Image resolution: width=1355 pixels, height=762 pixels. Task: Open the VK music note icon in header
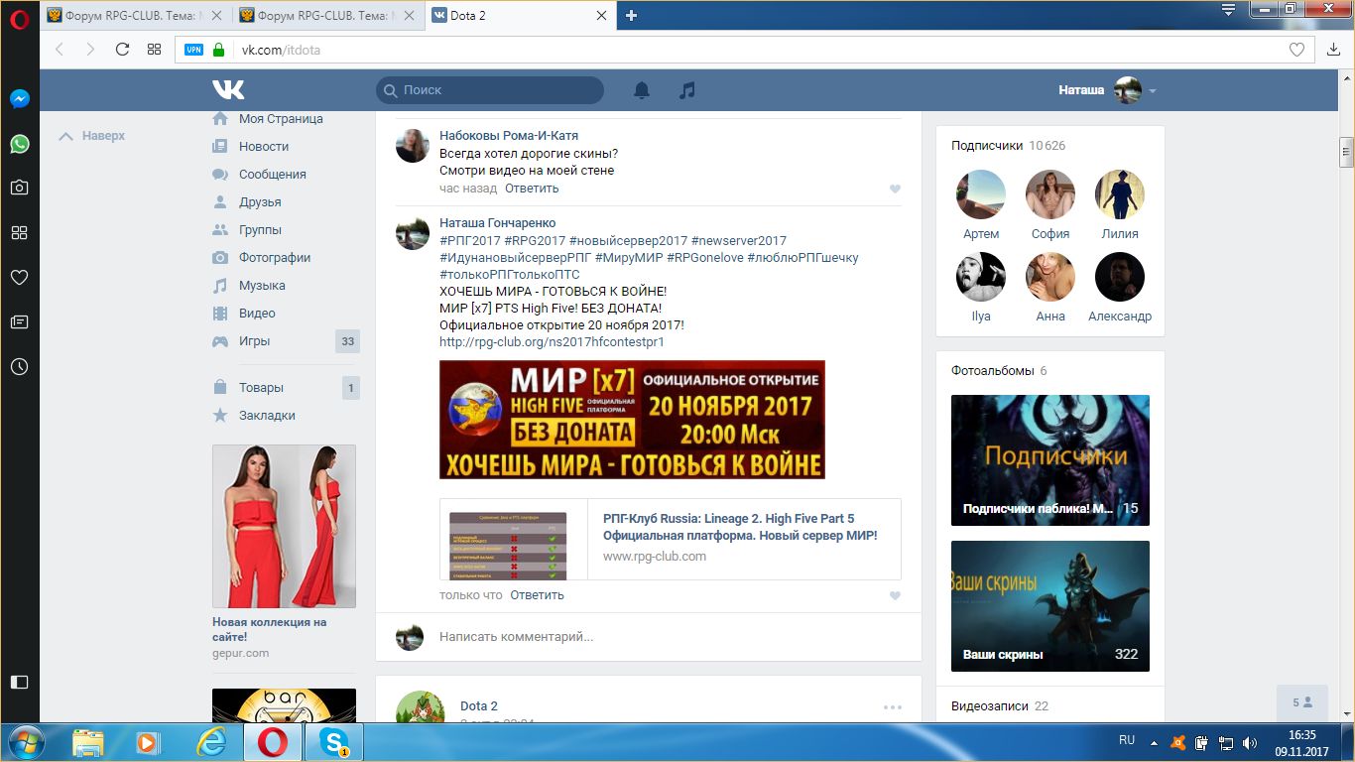pos(686,90)
